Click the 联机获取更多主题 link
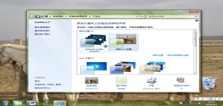 coord(178,55)
